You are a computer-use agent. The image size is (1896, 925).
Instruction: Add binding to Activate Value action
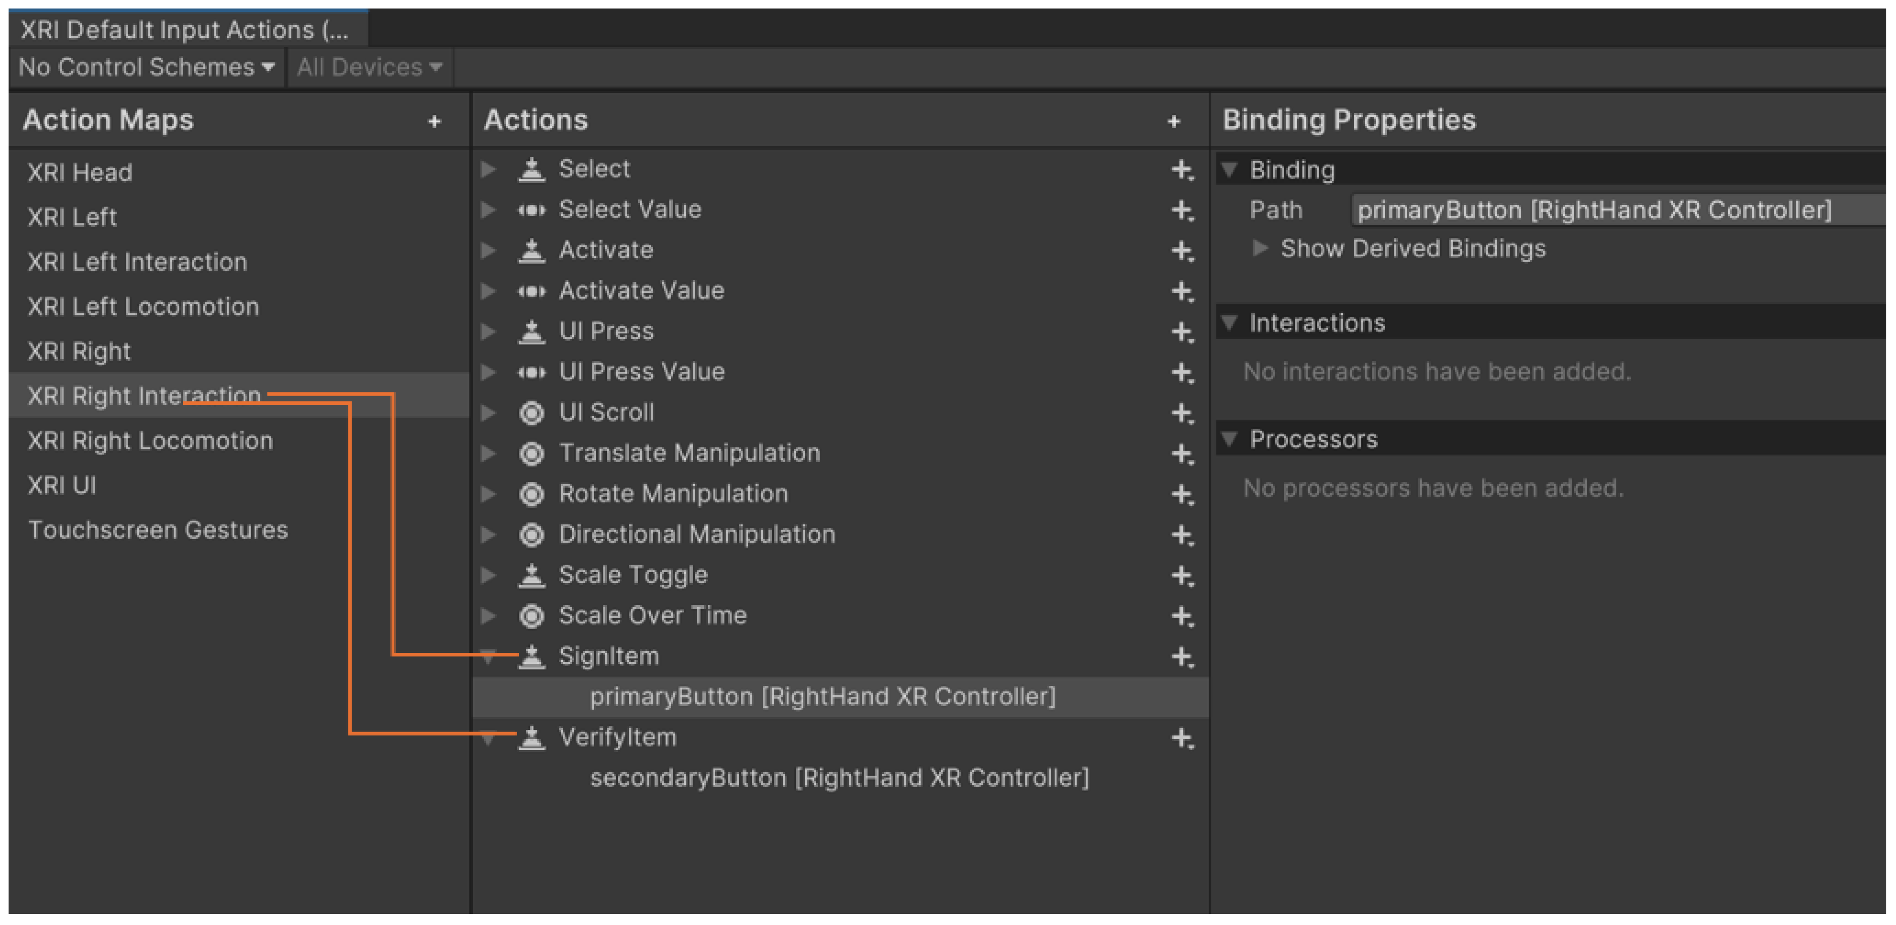coord(1182,292)
